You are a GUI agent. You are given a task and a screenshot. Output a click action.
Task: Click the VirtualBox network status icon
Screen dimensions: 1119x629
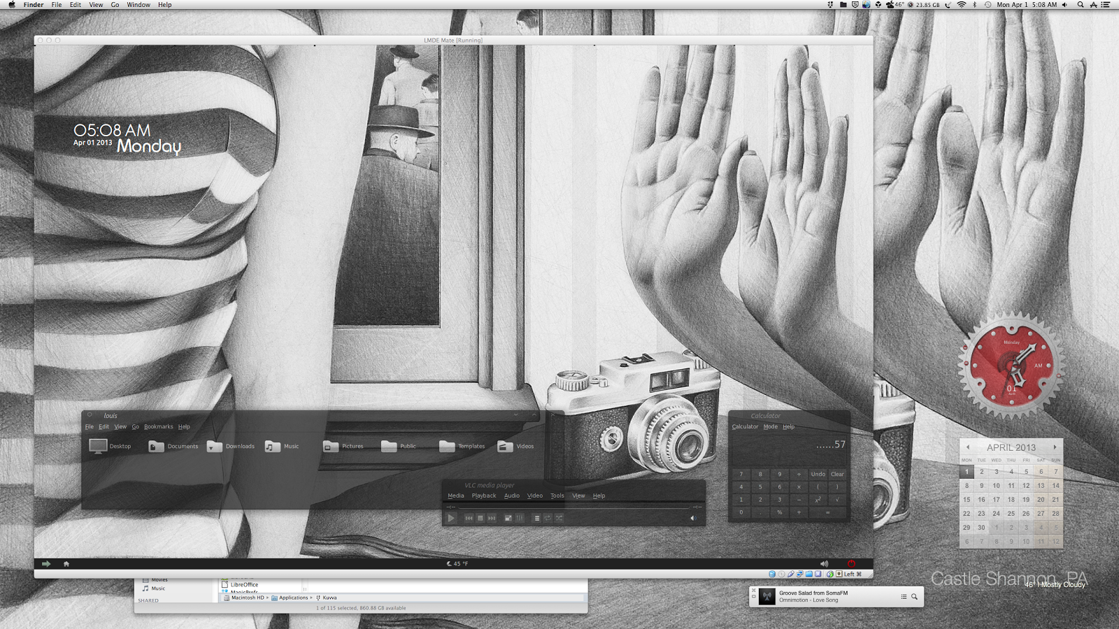click(799, 574)
